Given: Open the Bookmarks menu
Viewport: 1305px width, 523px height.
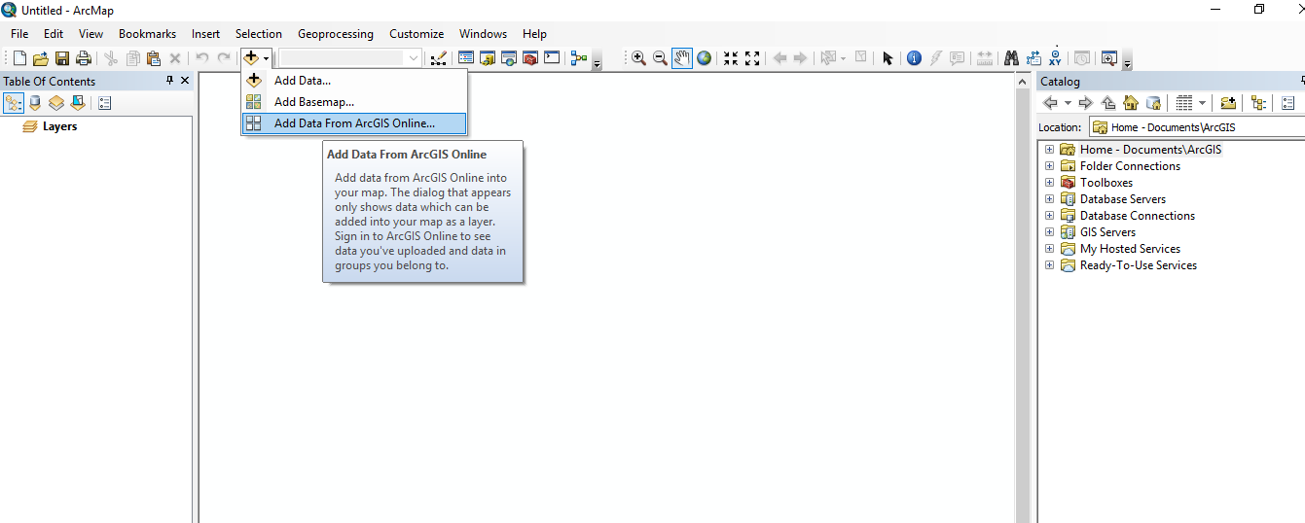Looking at the screenshot, I should (148, 34).
